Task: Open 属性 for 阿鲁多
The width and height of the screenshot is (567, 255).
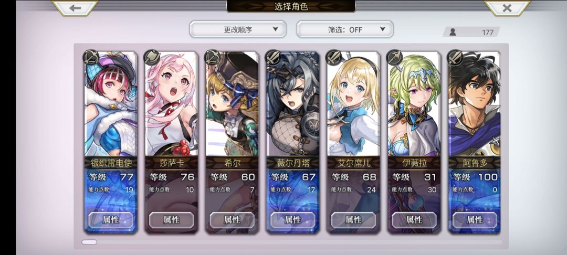Action: [x=475, y=220]
